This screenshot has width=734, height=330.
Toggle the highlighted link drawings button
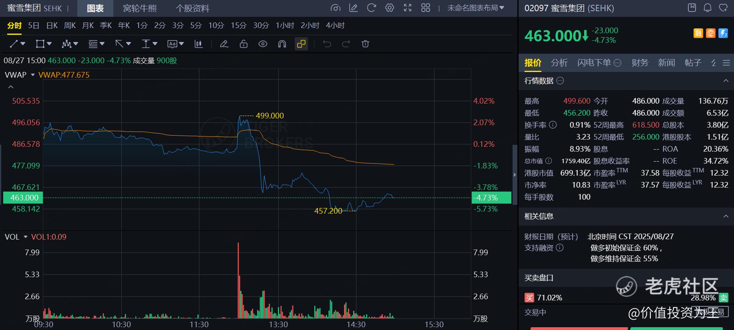[301, 44]
